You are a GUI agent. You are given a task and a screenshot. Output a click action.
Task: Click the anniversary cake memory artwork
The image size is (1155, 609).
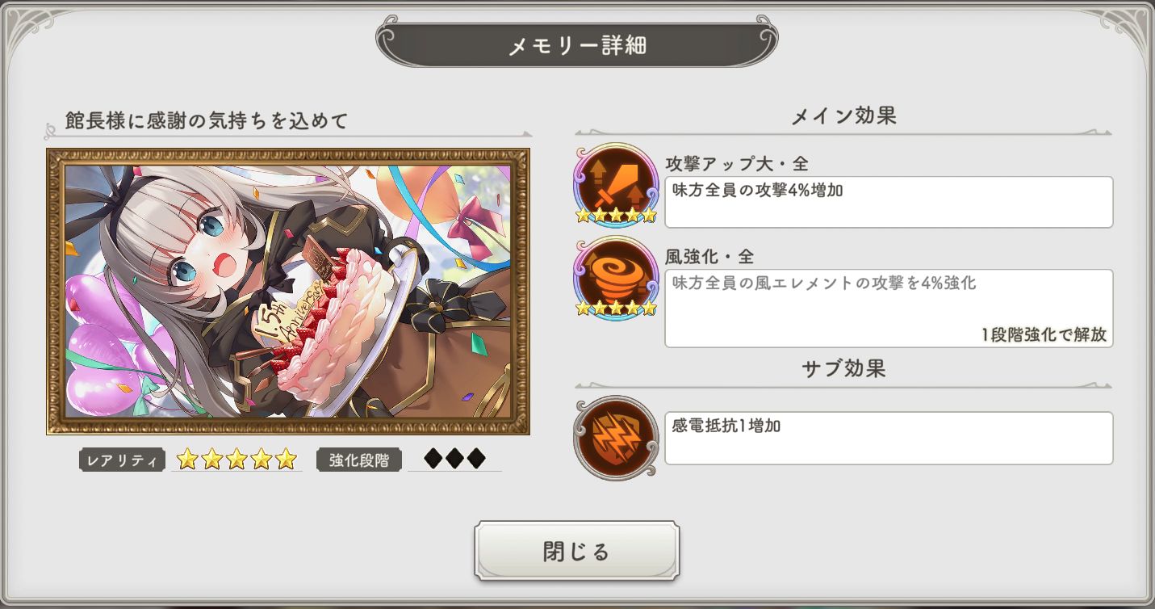coord(288,292)
